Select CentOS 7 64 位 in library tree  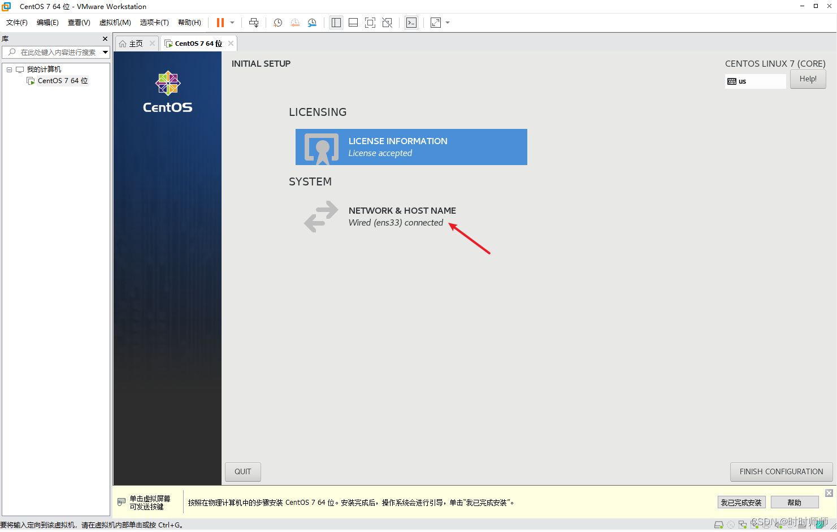[63, 81]
